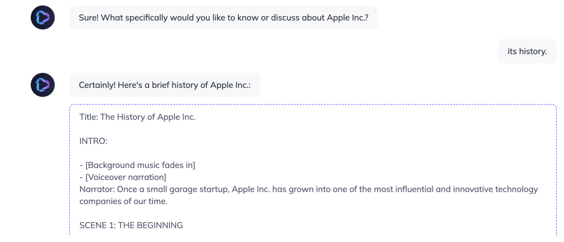Image resolution: width=564 pixels, height=242 pixels.
Task: Click the word 'Narrator:' in the script
Action: coord(97,189)
